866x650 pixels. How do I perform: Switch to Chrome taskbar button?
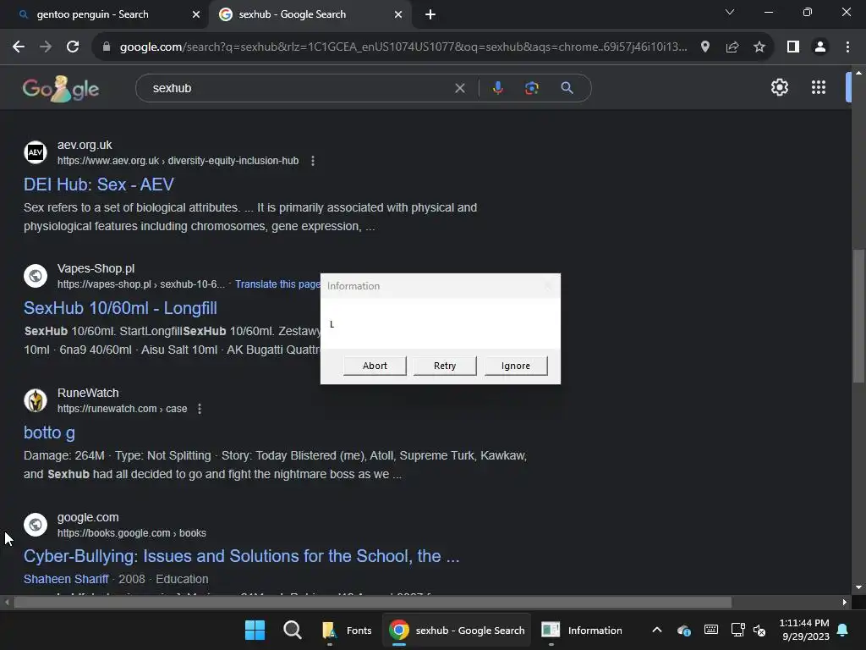[457, 630]
